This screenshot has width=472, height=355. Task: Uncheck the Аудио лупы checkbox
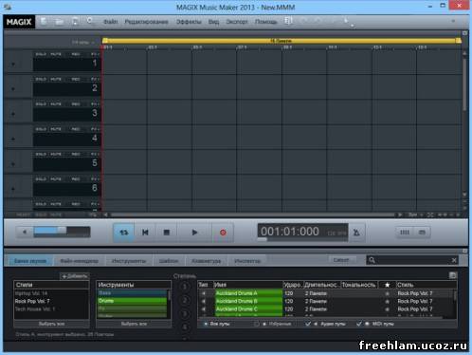[x=308, y=324]
